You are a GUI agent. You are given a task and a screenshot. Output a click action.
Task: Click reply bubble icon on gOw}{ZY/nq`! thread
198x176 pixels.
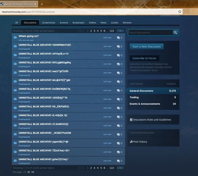(x=118, y=161)
